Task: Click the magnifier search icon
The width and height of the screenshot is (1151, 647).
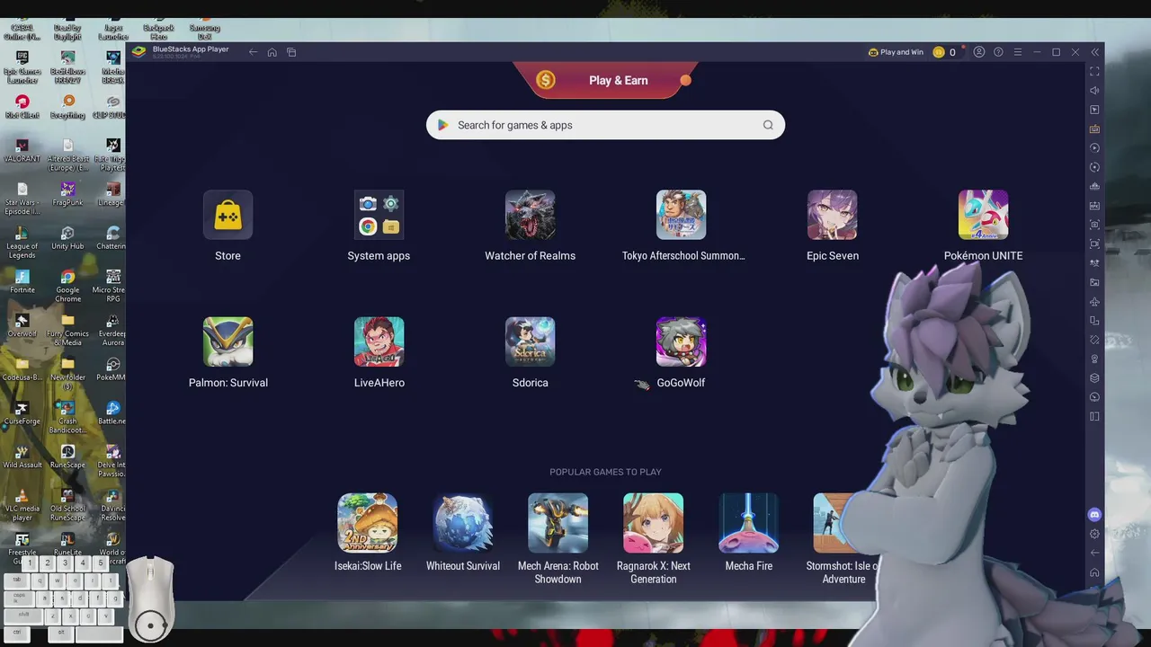Action: 768,125
